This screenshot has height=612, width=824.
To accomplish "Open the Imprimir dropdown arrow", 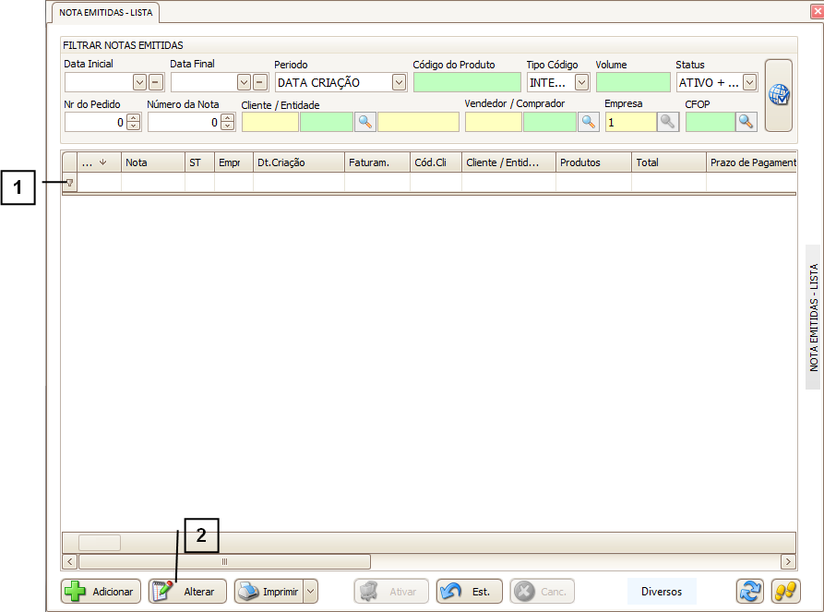I will point(310,592).
